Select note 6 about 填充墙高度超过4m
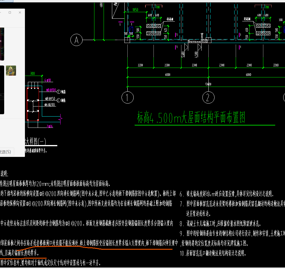The width and height of the screenshot is (285, 269). 227,194
